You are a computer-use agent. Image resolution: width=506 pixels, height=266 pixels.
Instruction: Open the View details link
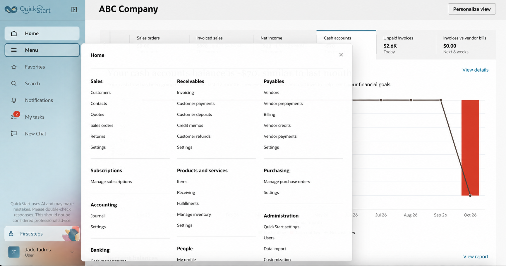coord(475,70)
